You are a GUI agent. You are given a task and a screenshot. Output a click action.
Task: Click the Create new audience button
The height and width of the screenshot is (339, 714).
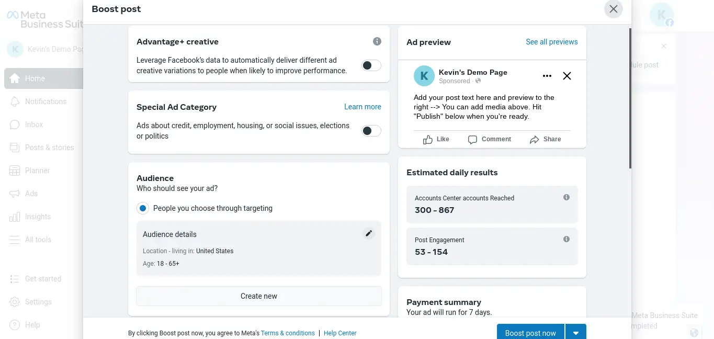(259, 296)
